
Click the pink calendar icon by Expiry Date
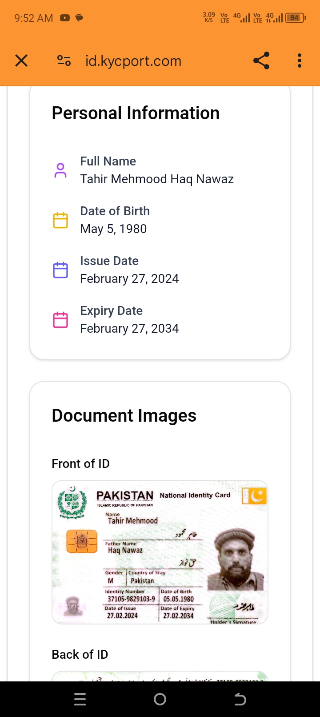[60, 320]
